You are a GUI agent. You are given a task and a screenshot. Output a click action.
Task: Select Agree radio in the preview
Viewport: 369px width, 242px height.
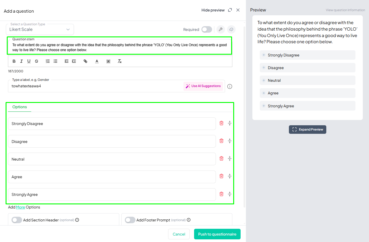pos(264,93)
